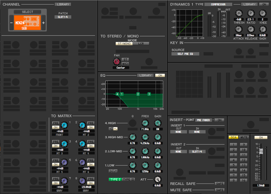This screenshot has width=271, height=194.
Task: Click the HIGH-MID Q knob
Action: click(x=133, y=137)
